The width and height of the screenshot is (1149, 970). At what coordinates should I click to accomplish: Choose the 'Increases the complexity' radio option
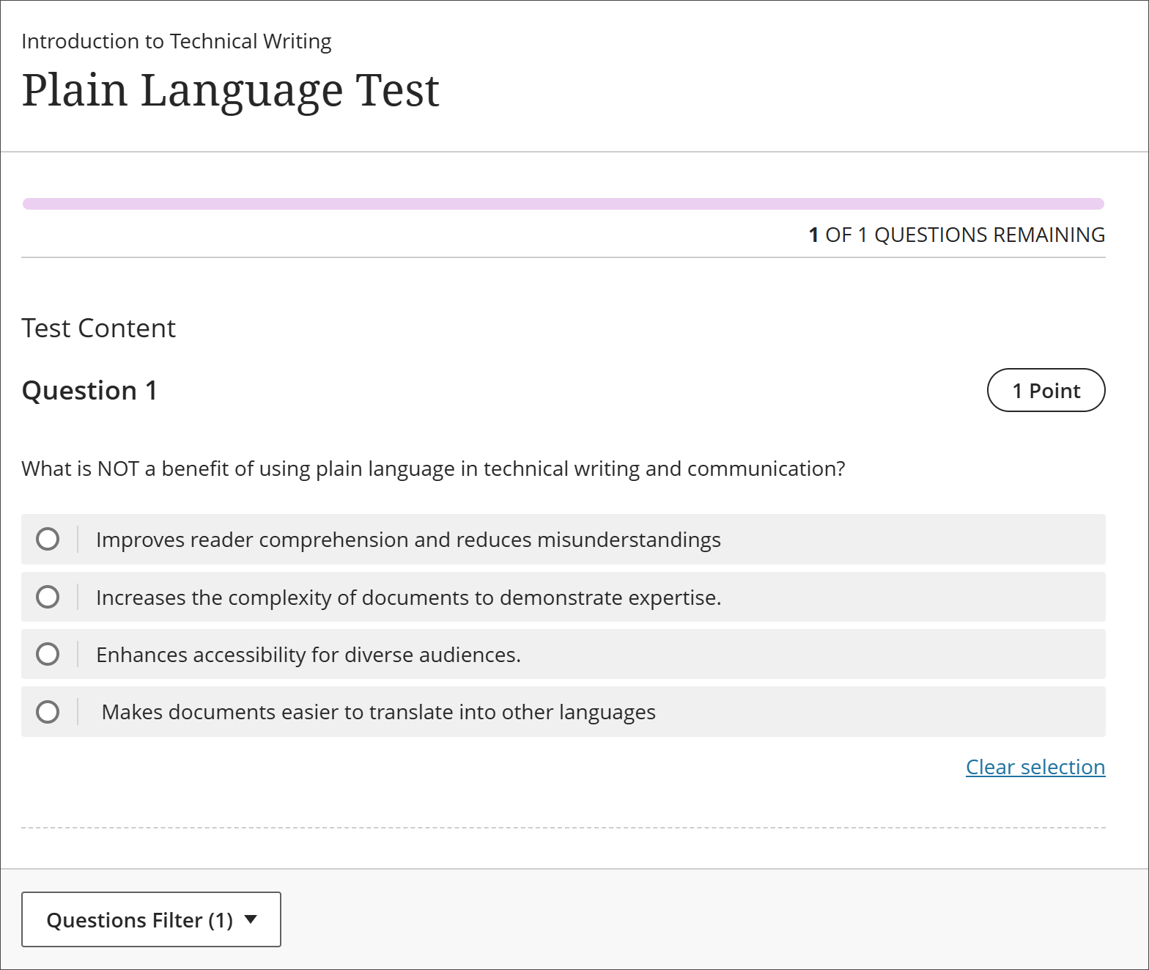coord(48,597)
